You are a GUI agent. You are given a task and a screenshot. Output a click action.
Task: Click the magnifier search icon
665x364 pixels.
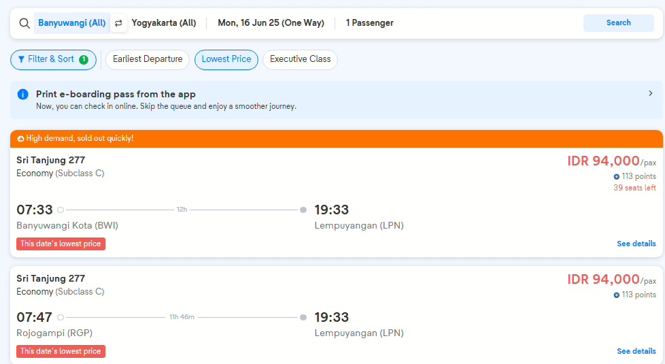(24, 23)
